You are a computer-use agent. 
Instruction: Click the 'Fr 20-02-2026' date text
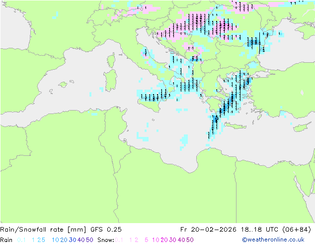pos(208,230)
